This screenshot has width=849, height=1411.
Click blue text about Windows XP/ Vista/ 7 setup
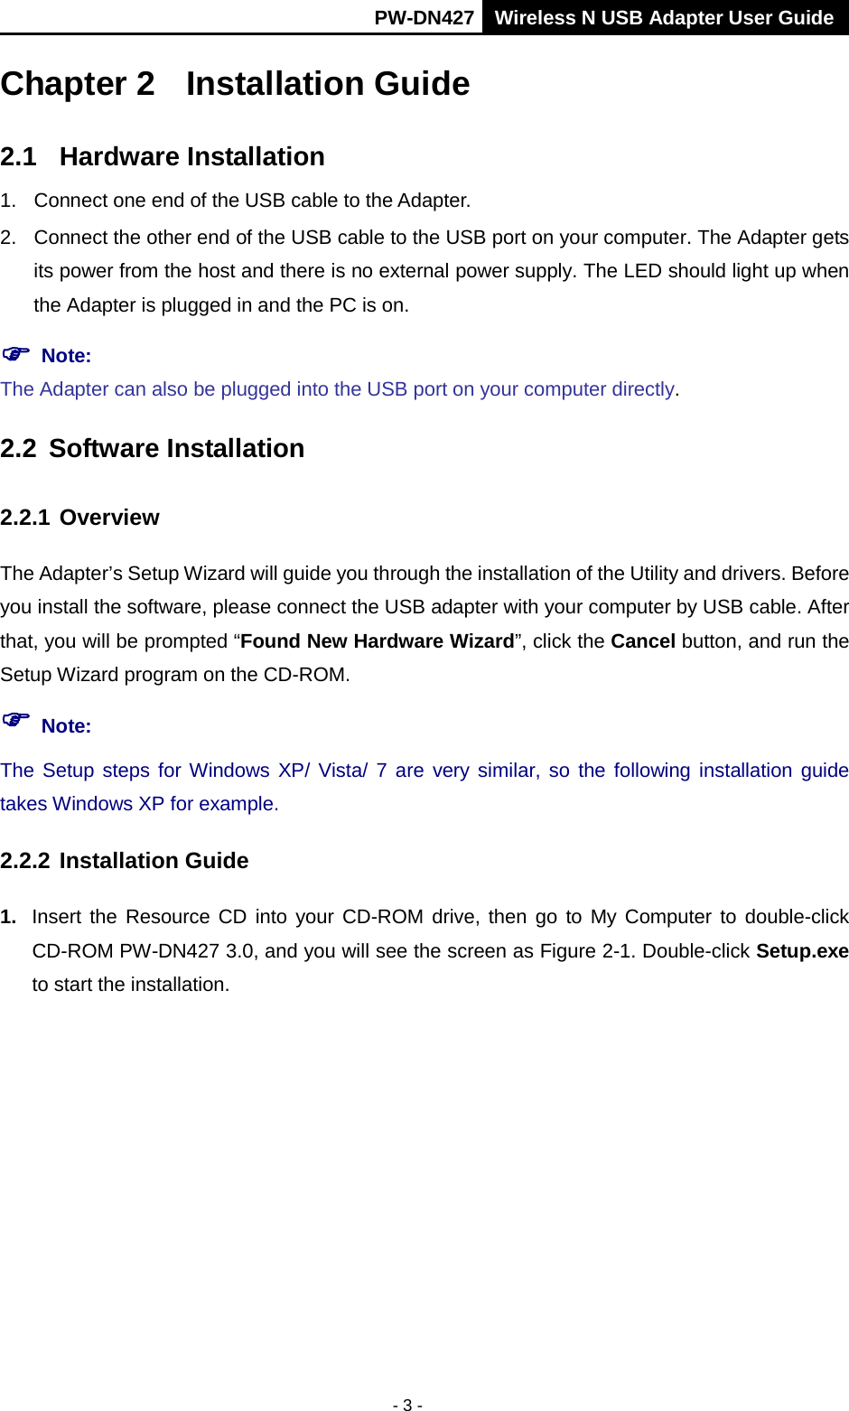pos(424,787)
